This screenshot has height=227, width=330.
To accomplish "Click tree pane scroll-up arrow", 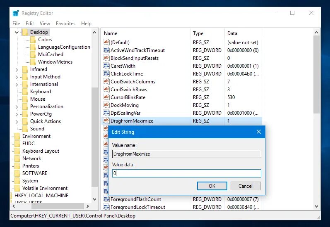I will click(x=94, y=32).
